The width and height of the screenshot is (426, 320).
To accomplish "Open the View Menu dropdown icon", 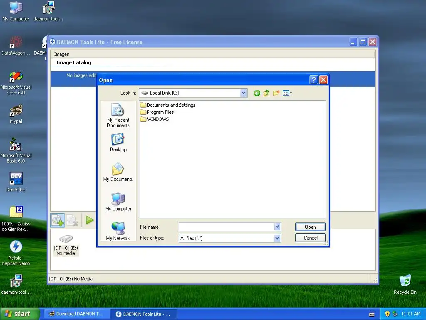I will tap(287, 93).
